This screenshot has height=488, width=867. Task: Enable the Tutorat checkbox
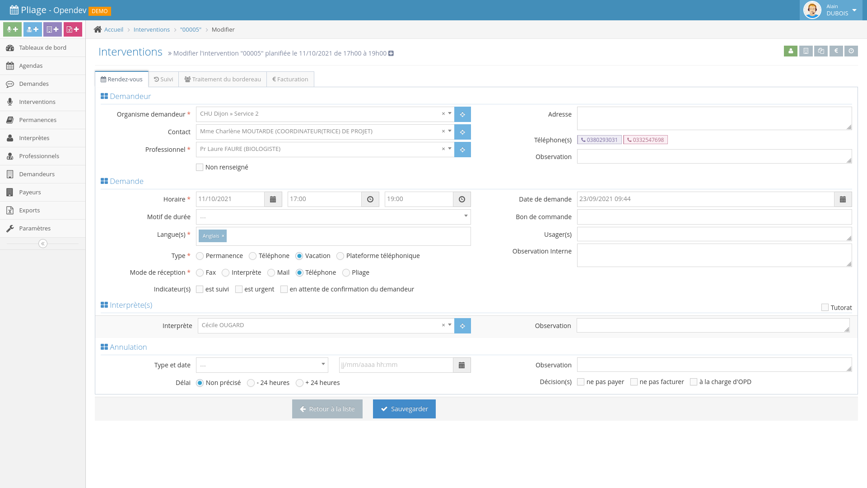coord(825,308)
